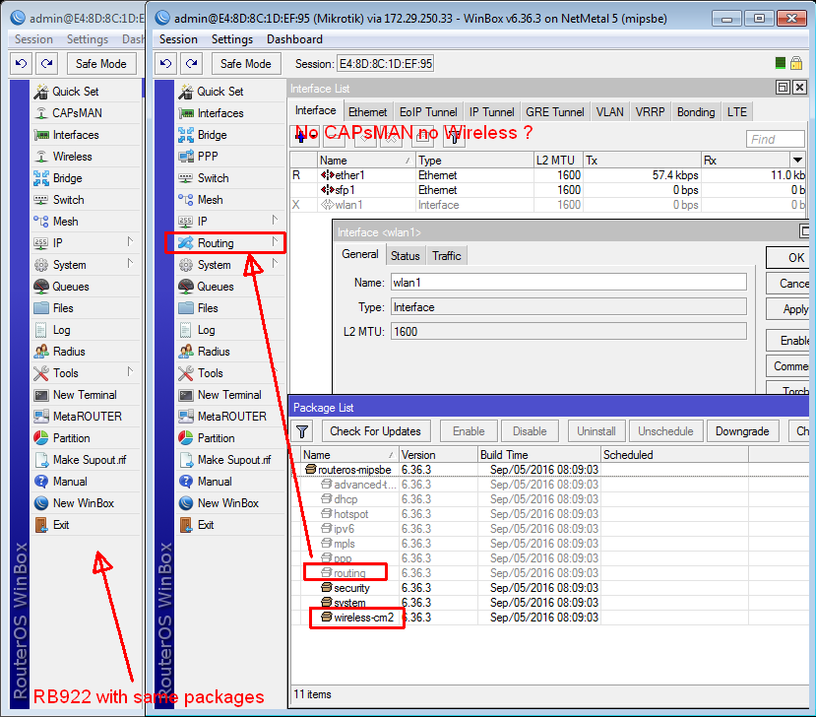Open Log in right WinBox sidebar

point(206,330)
